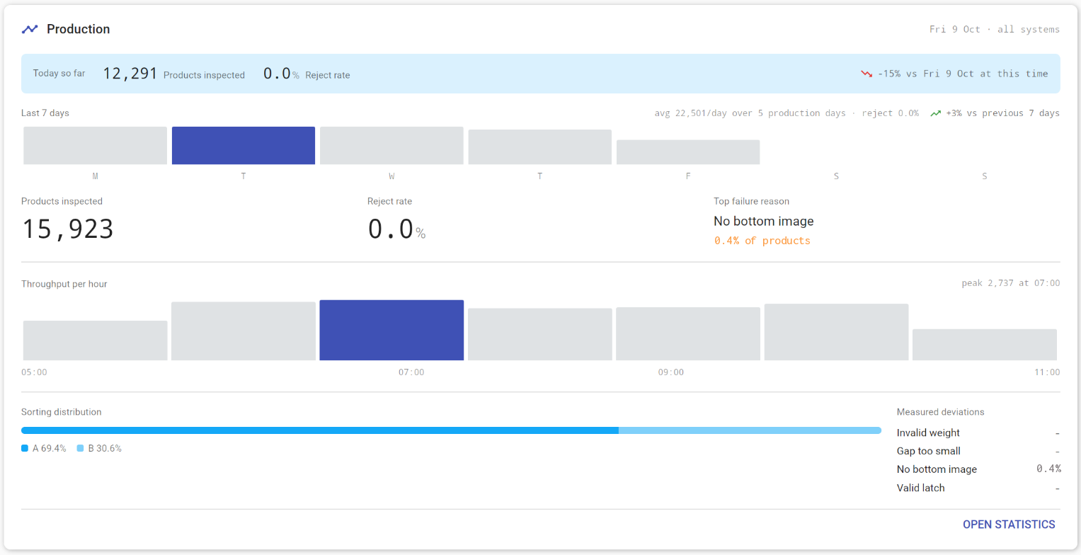Click the "Gap too small" deviation row
This screenshot has width=1081, height=555.
[978, 451]
